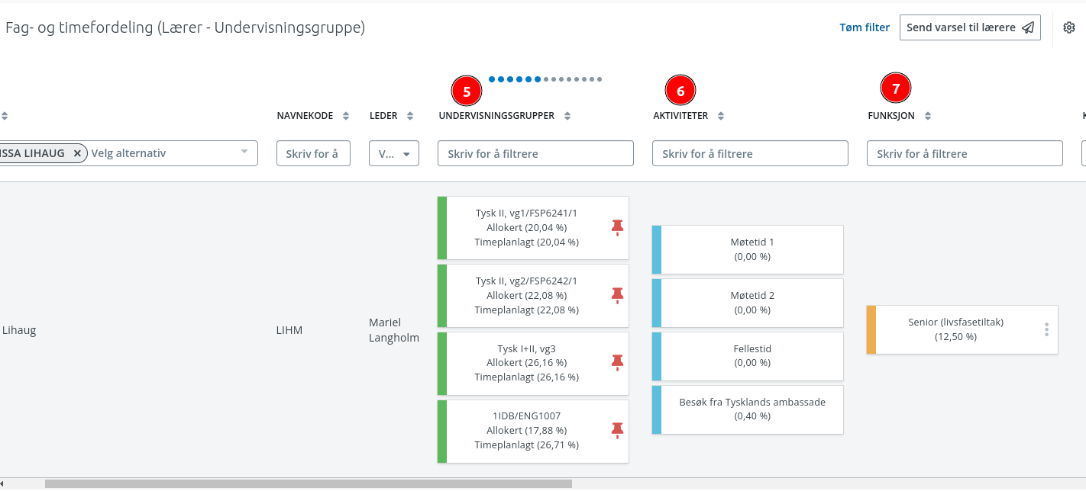Select the Tysk I+II, vg3 group card
Image resolution: width=1086 pixels, height=491 pixels.
pos(533,364)
